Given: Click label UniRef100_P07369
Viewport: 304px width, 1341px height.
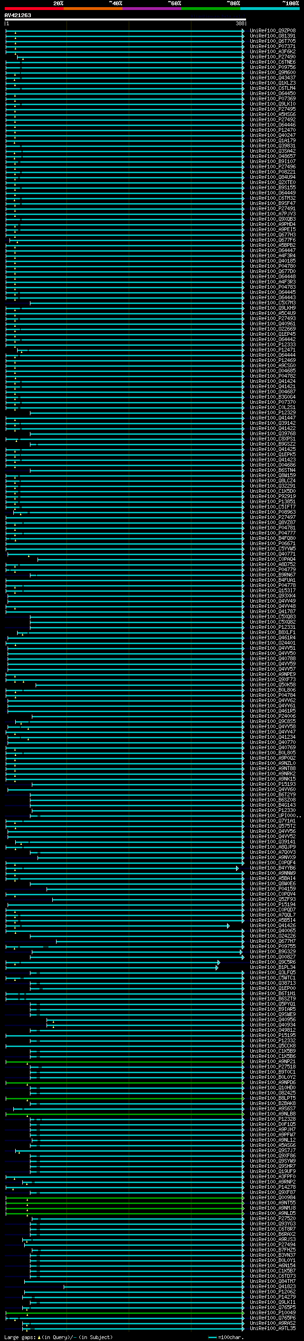Looking at the screenshot, I should click(x=272, y=99).
